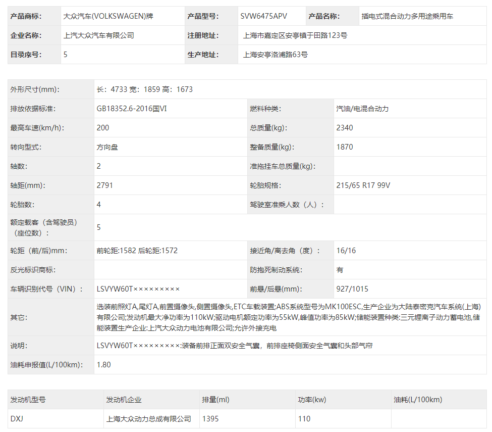Click engine maker 上海大众动力总成有限公司

point(149,419)
